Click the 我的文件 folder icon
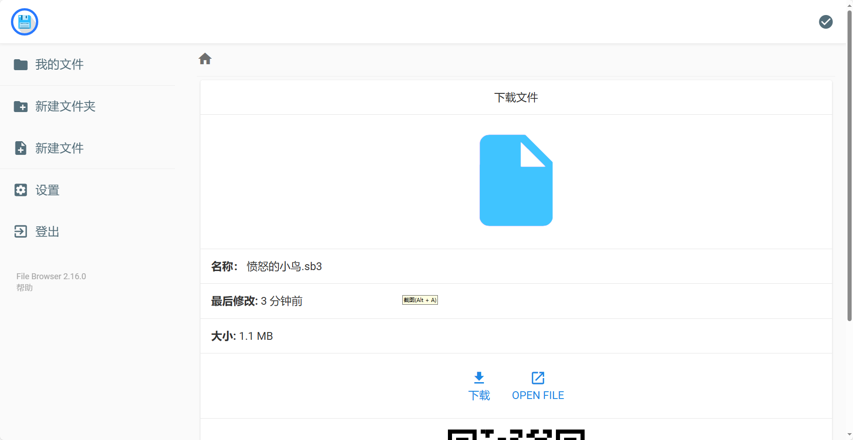853x440 pixels. (x=21, y=65)
